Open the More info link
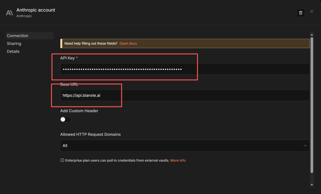 [178, 160]
